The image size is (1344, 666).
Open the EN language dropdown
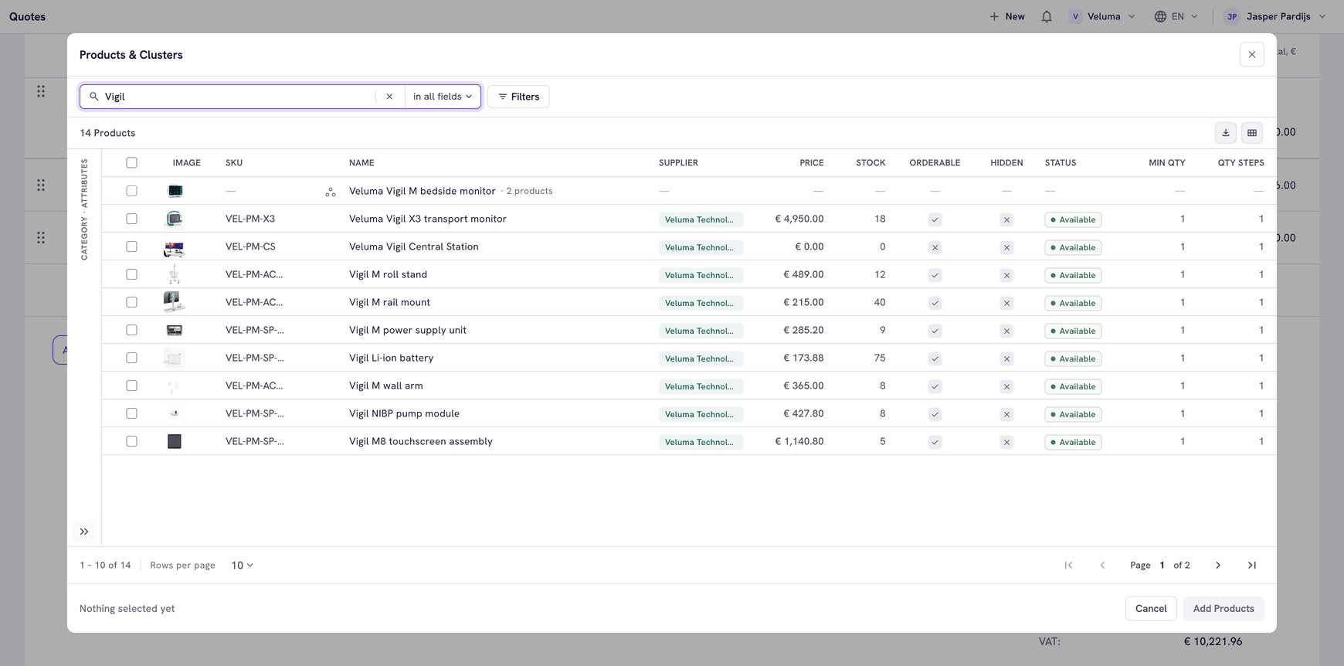pos(1176,16)
